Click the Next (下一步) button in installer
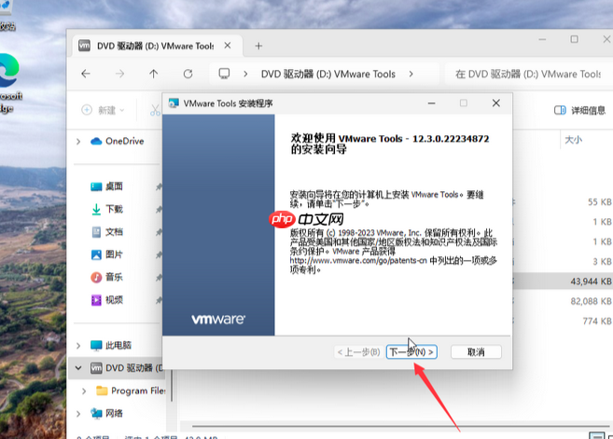 411,352
